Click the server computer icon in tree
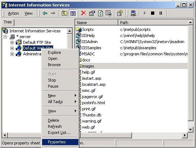This screenshot has height=148, width=196. click(x=12, y=37)
